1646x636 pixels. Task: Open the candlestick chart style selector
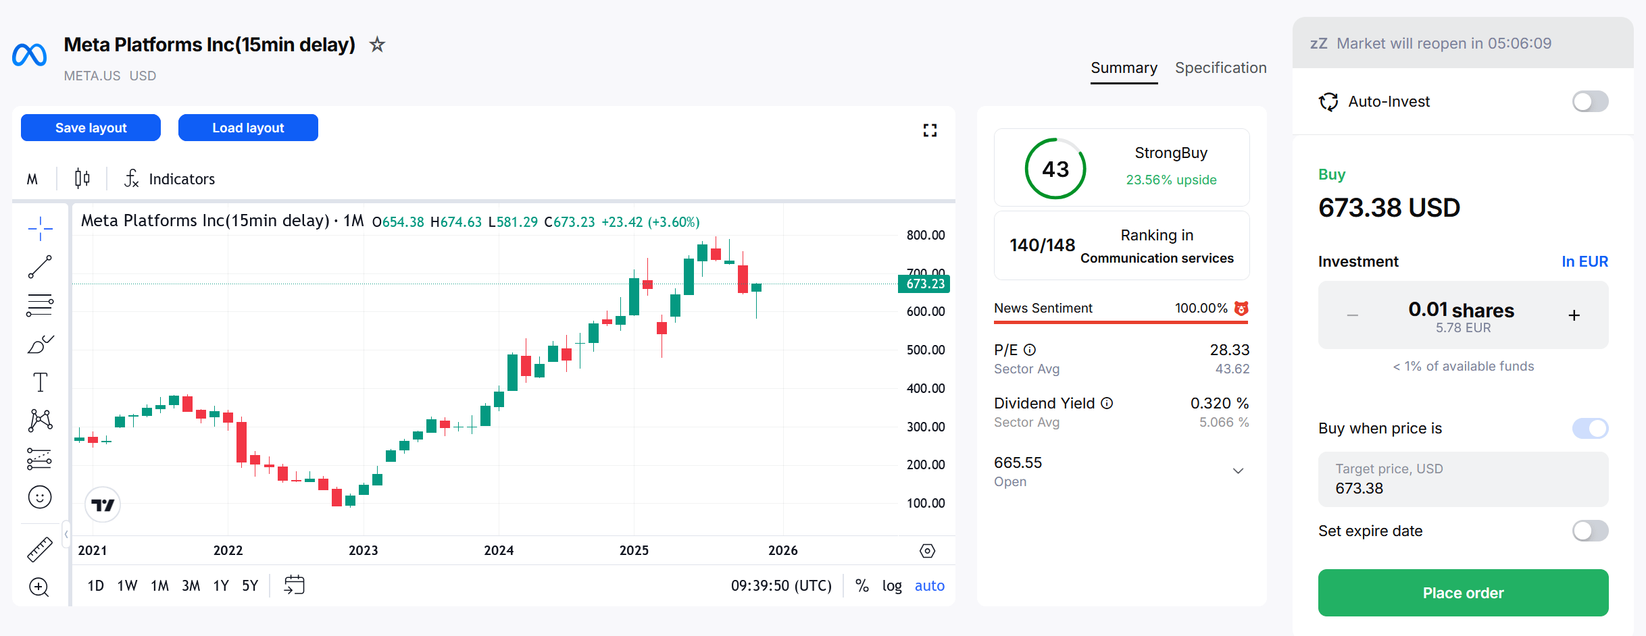(x=82, y=178)
